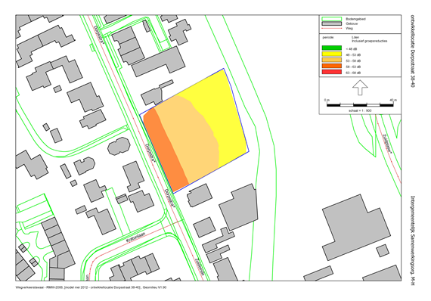Click the north arrow symbol
This screenshot has height=301, width=431.
[x=360, y=88]
